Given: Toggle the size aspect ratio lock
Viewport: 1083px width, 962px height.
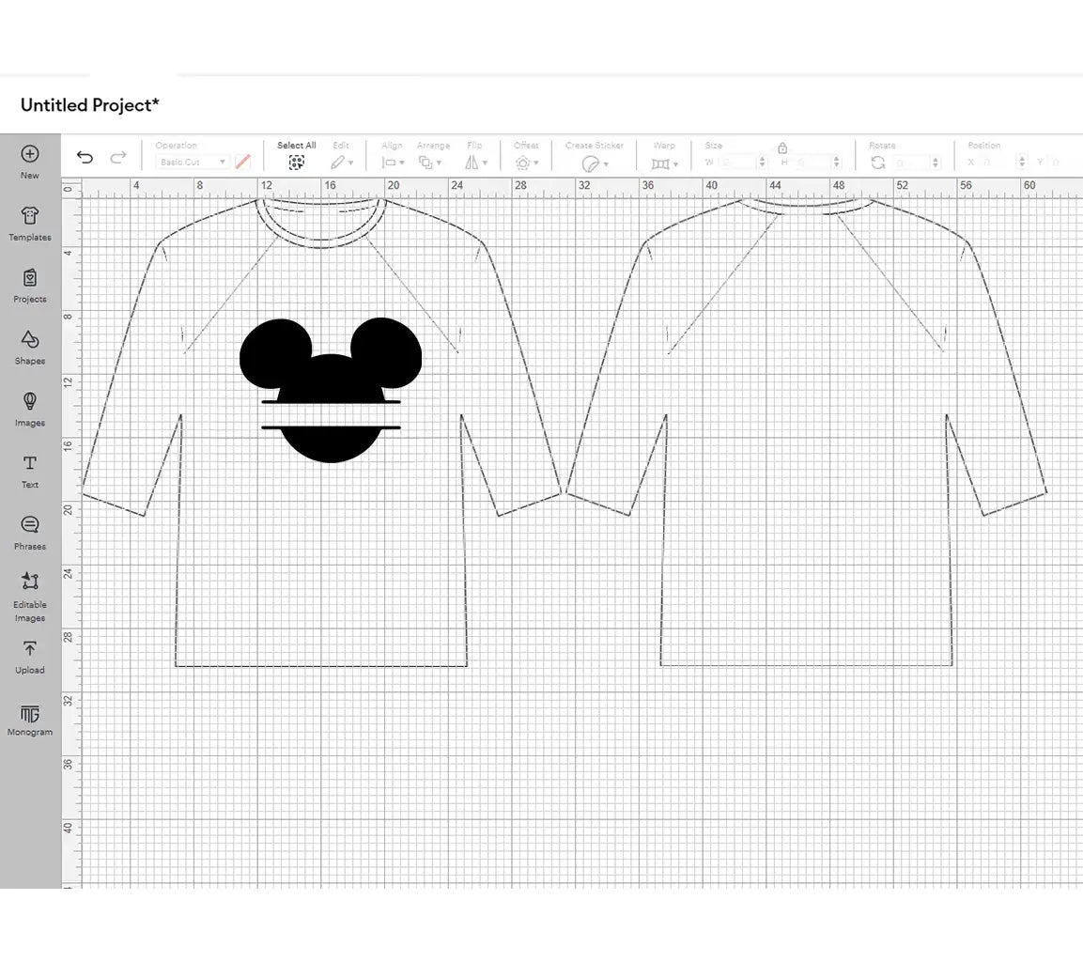Looking at the screenshot, I should pyautogui.click(x=782, y=147).
